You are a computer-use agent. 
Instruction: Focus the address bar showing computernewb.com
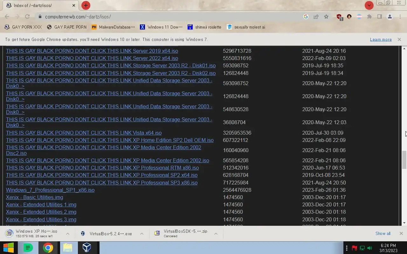[x=172, y=17]
